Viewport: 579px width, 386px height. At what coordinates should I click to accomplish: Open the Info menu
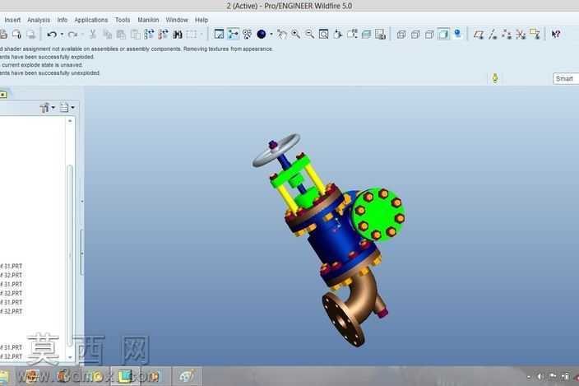point(62,20)
